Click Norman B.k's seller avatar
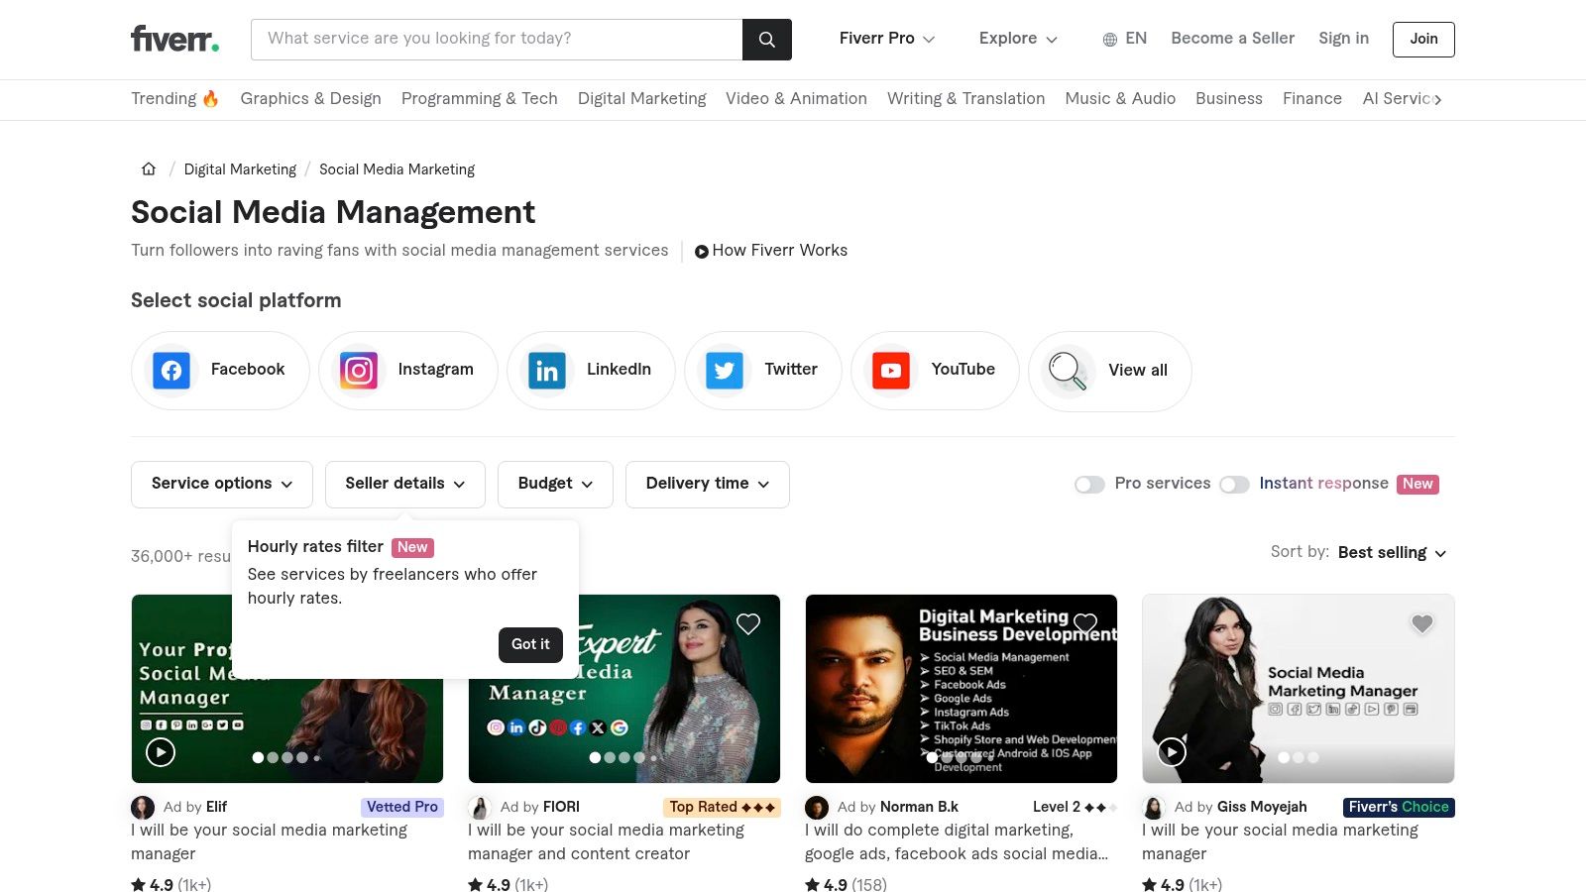 pyautogui.click(x=817, y=807)
